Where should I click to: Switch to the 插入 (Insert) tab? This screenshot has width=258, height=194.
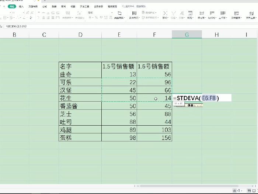coord(21,6)
